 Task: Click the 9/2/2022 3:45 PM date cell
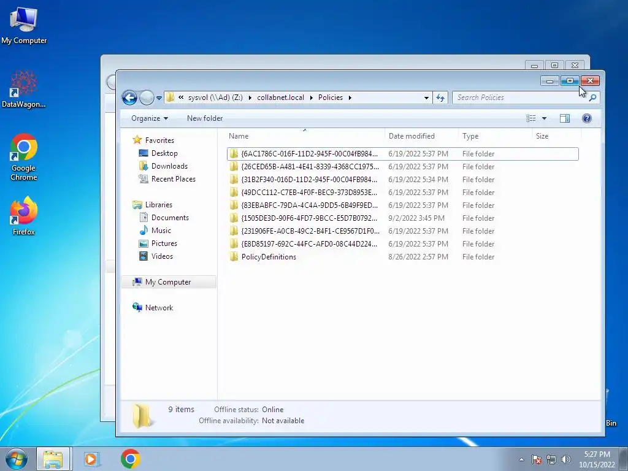tap(416, 218)
